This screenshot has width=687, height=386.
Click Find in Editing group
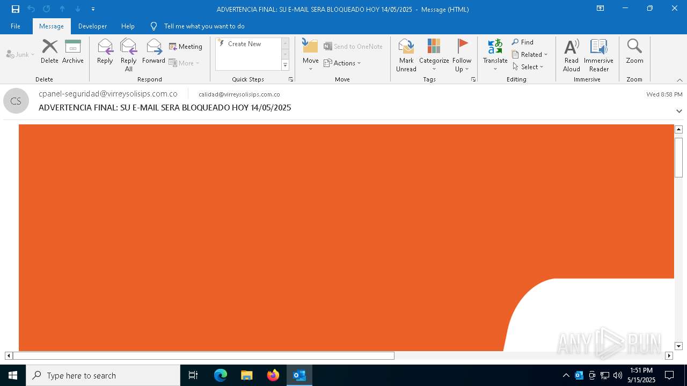click(523, 42)
